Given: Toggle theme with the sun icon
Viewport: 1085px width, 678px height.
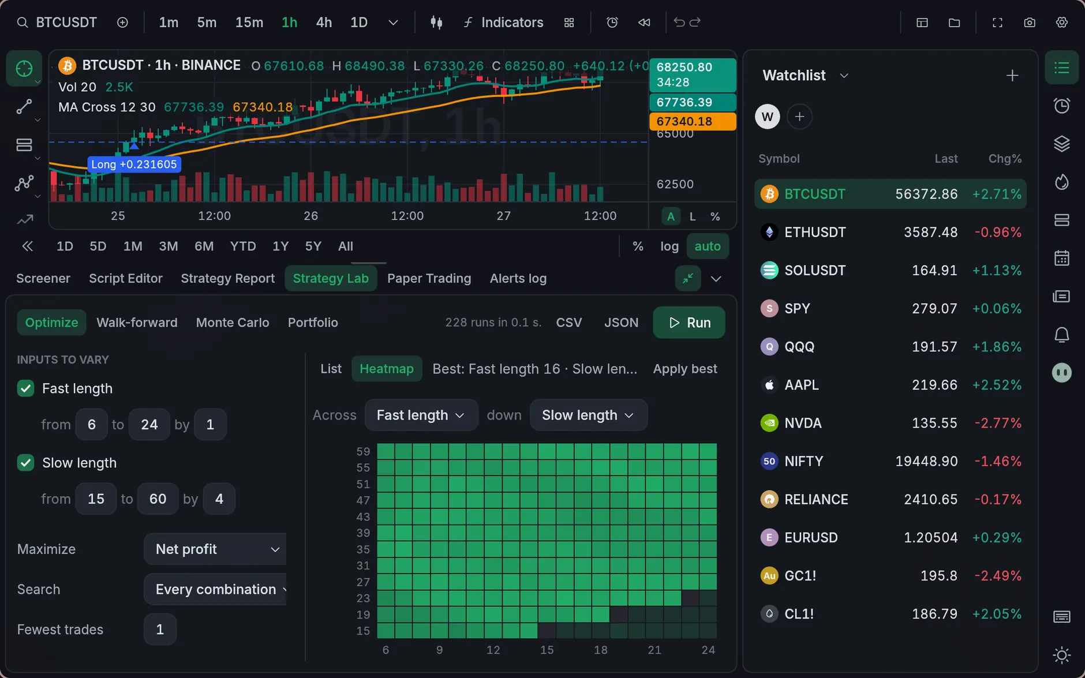Looking at the screenshot, I should click(1062, 655).
